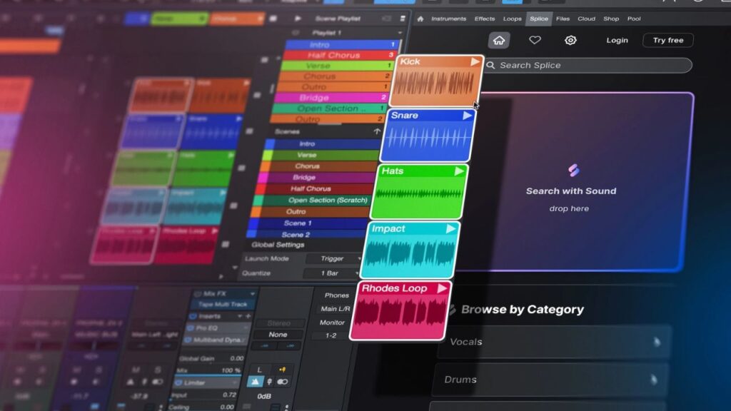Image resolution: width=731 pixels, height=411 pixels.
Task: Open the Shop tab
Action: pos(611,19)
